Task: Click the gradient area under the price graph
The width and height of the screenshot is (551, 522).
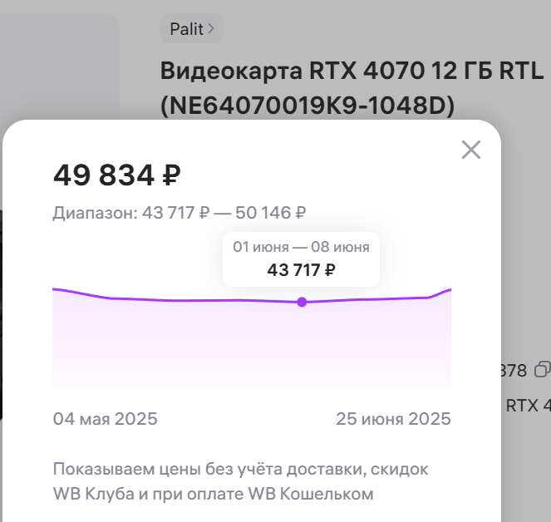Action: point(252,347)
